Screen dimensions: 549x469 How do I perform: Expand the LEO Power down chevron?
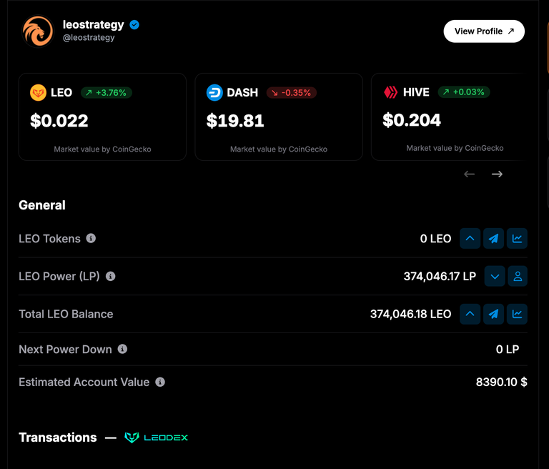click(x=495, y=277)
